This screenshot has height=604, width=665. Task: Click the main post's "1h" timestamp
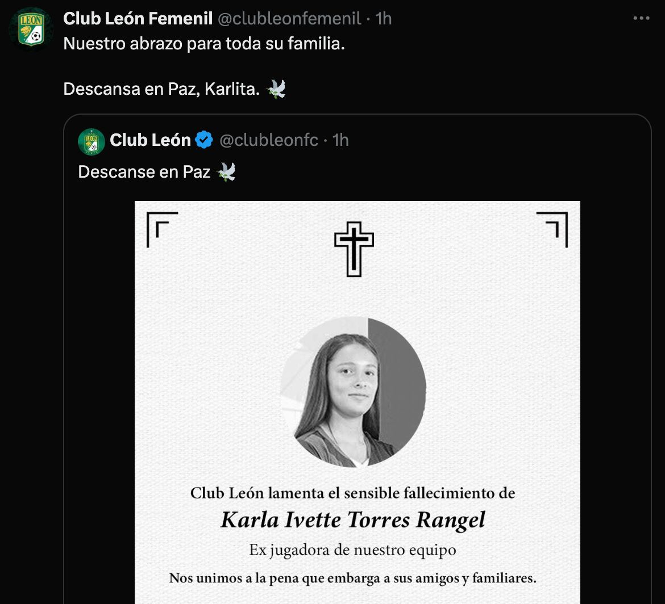(384, 19)
